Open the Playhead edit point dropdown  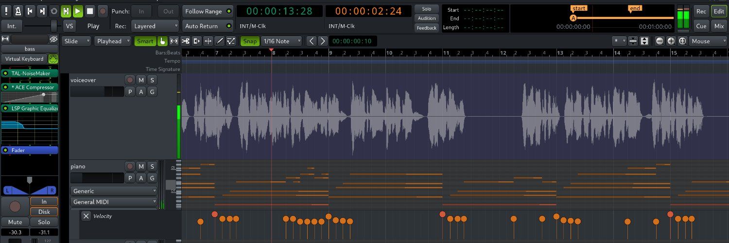point(113,41)
